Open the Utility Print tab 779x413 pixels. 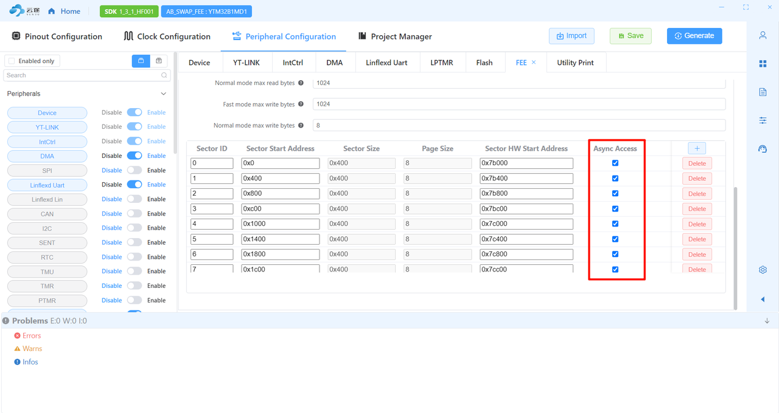[575, 63]
